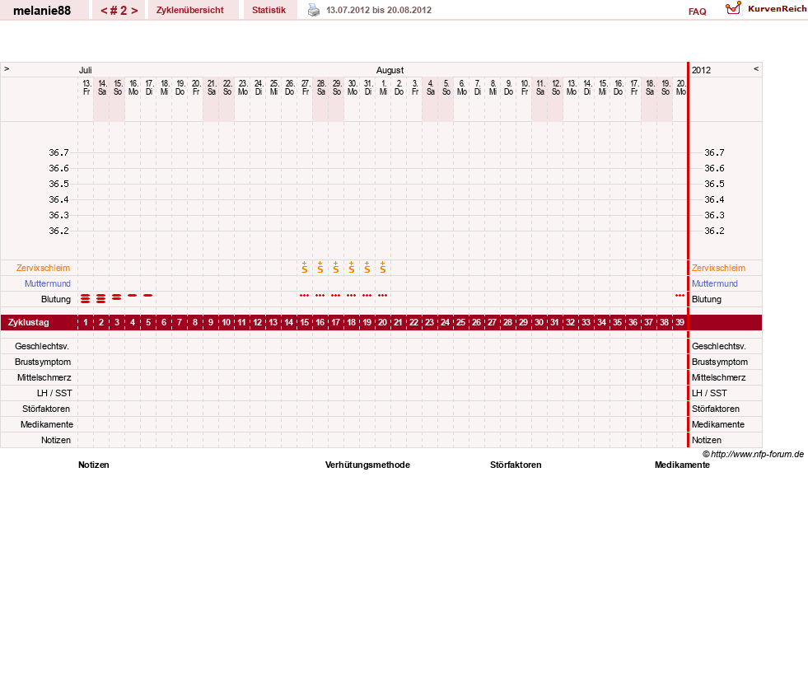Click the printer icon
808x678 pixels.
313,10
